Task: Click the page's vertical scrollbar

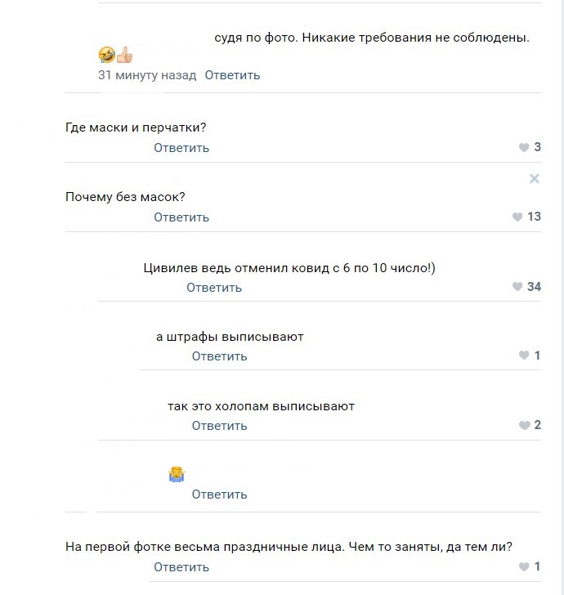Action: (561, 297)
